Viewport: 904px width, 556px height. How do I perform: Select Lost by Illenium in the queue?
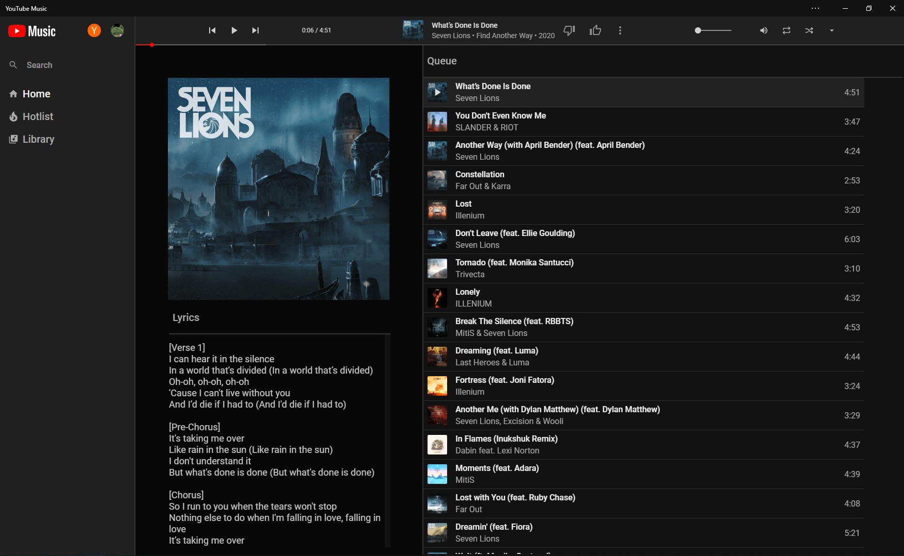click(x=644, y=210)
